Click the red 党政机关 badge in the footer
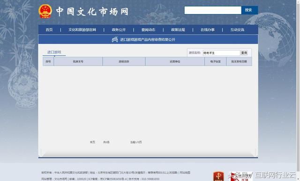This screenshot has width=300, height=181. 218,176
